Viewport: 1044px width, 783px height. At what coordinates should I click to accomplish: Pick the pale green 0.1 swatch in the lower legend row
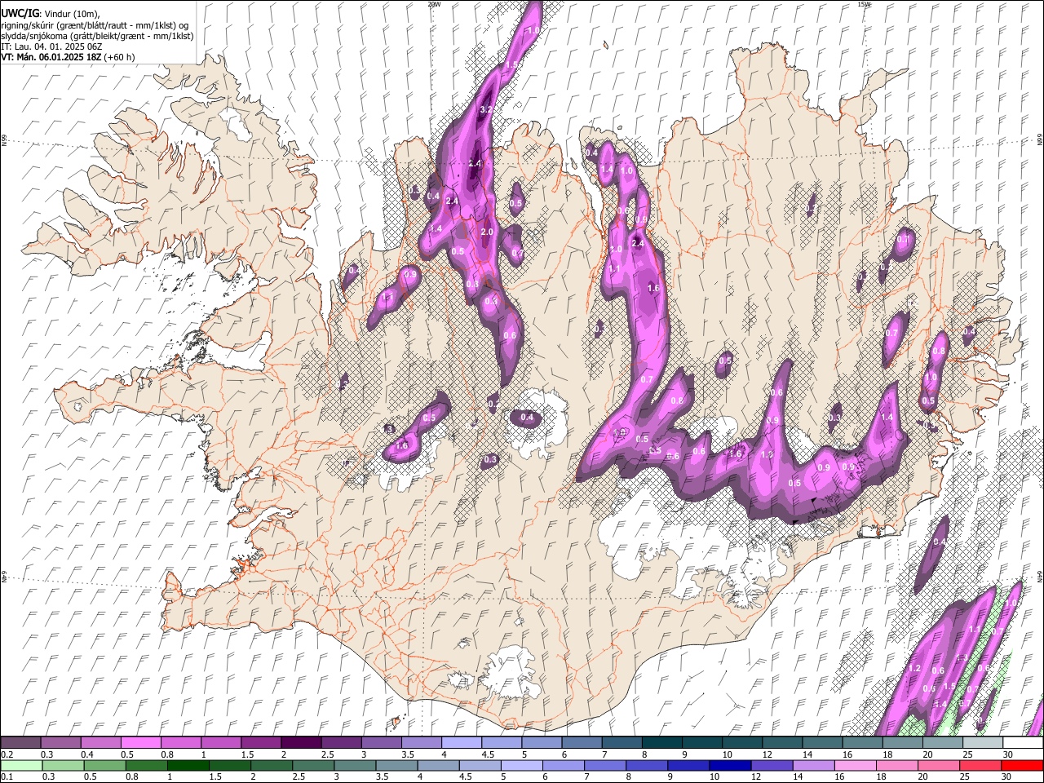click(x=20, y=765)
